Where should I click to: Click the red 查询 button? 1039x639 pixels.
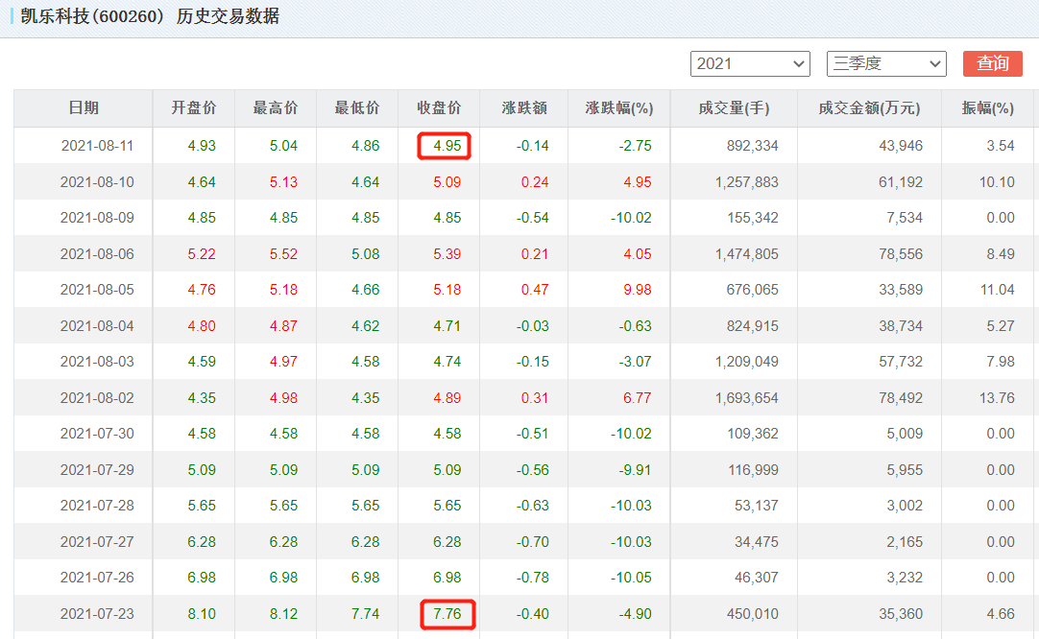click(x=992, y=63)
